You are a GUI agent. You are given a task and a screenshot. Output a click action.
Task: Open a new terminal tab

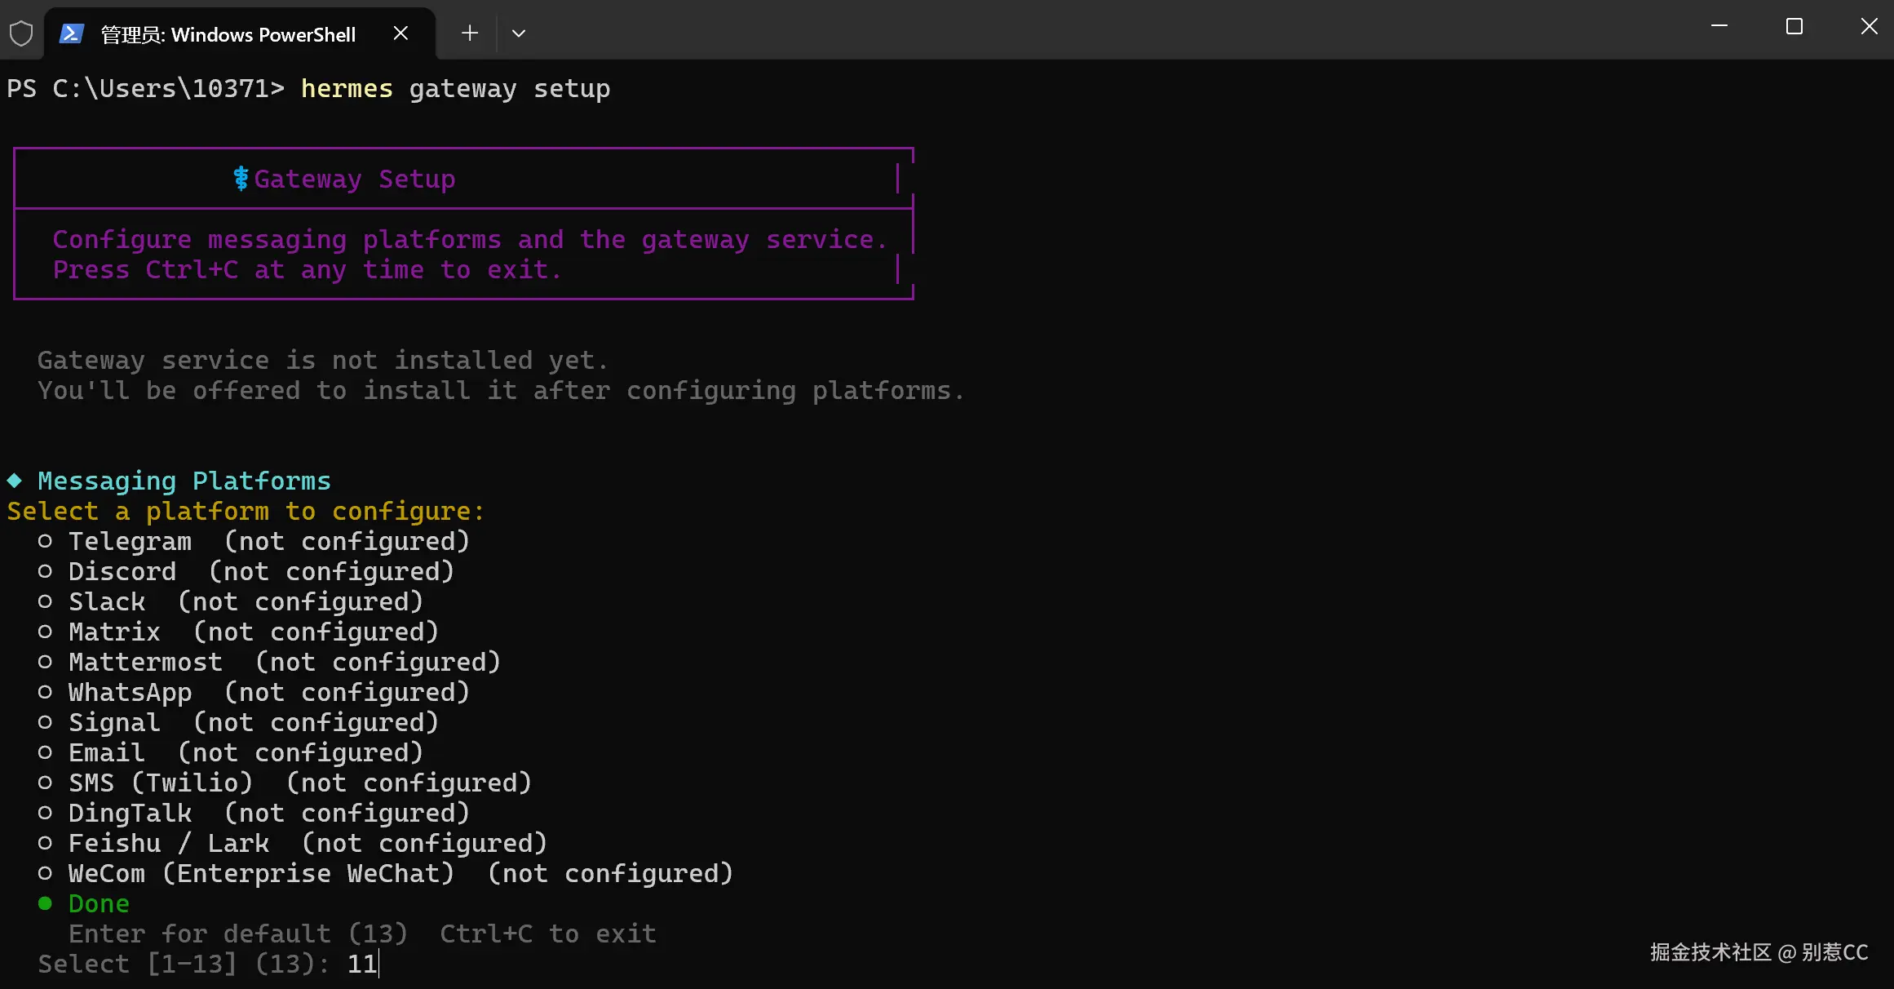pos(469,33)
